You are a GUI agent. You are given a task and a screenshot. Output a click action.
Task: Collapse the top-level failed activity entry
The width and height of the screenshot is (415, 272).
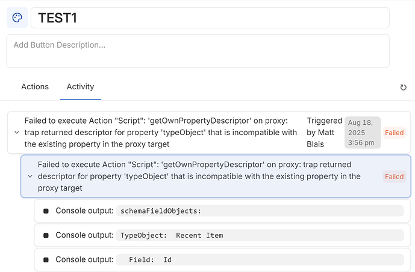(x=16, y=133)
